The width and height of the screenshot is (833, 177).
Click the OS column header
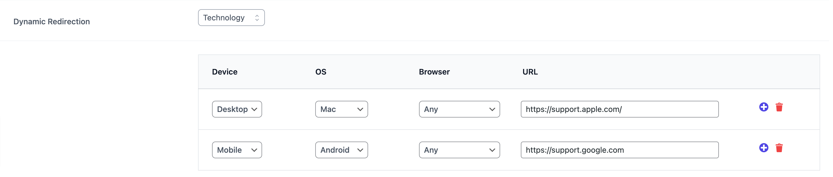pos(321,72)
